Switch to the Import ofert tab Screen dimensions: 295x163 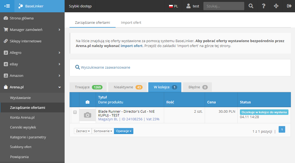[x=131, y=23]
